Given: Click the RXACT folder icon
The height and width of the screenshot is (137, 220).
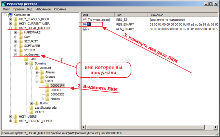Looking at the screenshot, I should coord(31,112).
